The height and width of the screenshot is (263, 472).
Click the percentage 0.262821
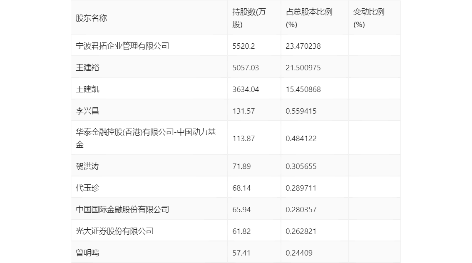[x=301, y=231]
